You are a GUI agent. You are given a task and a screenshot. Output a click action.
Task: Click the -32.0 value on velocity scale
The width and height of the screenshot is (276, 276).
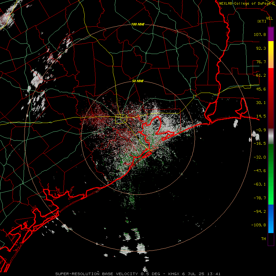click(260, 157)
